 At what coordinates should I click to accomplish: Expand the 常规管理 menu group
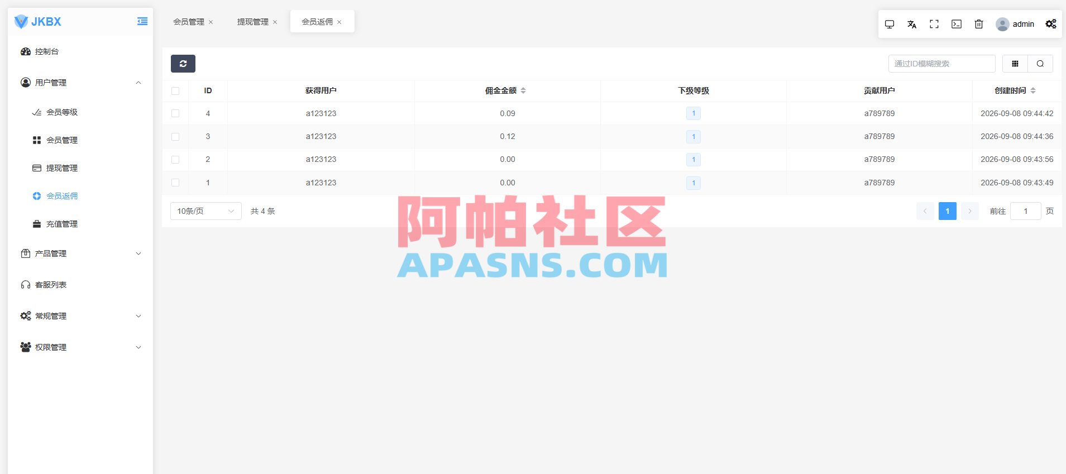(x=80, y=316)
